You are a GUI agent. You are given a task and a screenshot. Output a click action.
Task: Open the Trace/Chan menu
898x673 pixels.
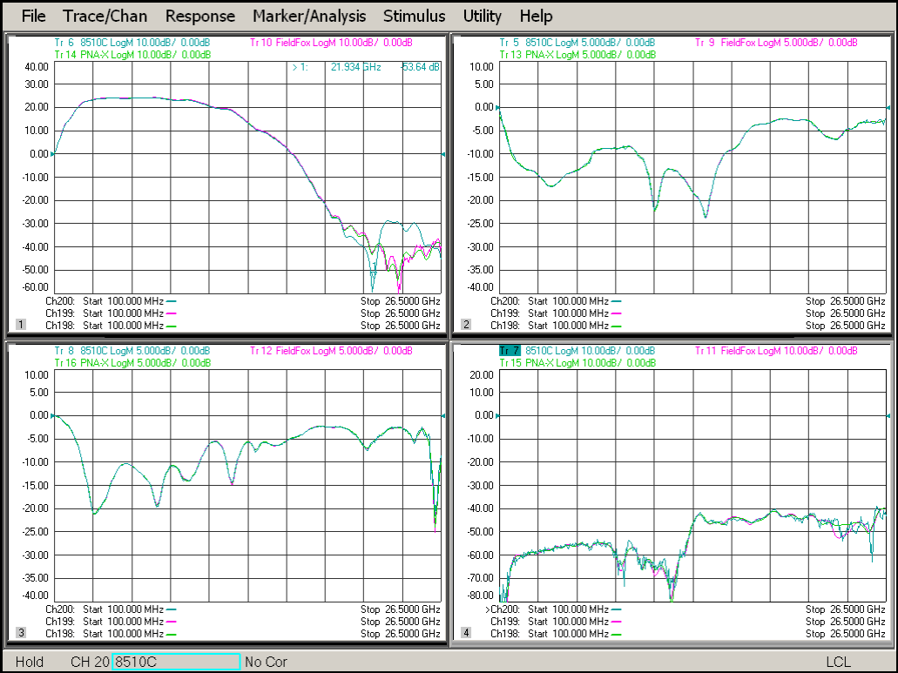(x=105, y=16)
